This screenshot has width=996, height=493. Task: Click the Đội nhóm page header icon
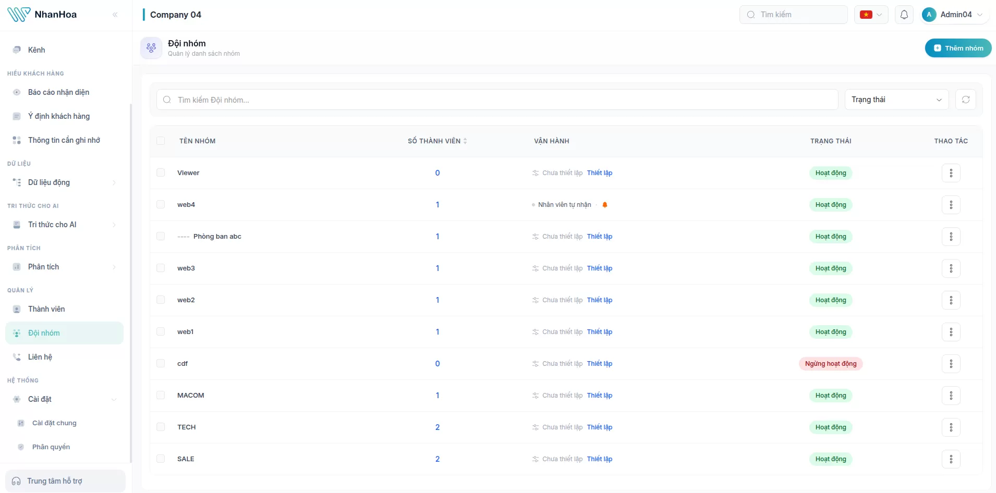[x=151, y=48]
